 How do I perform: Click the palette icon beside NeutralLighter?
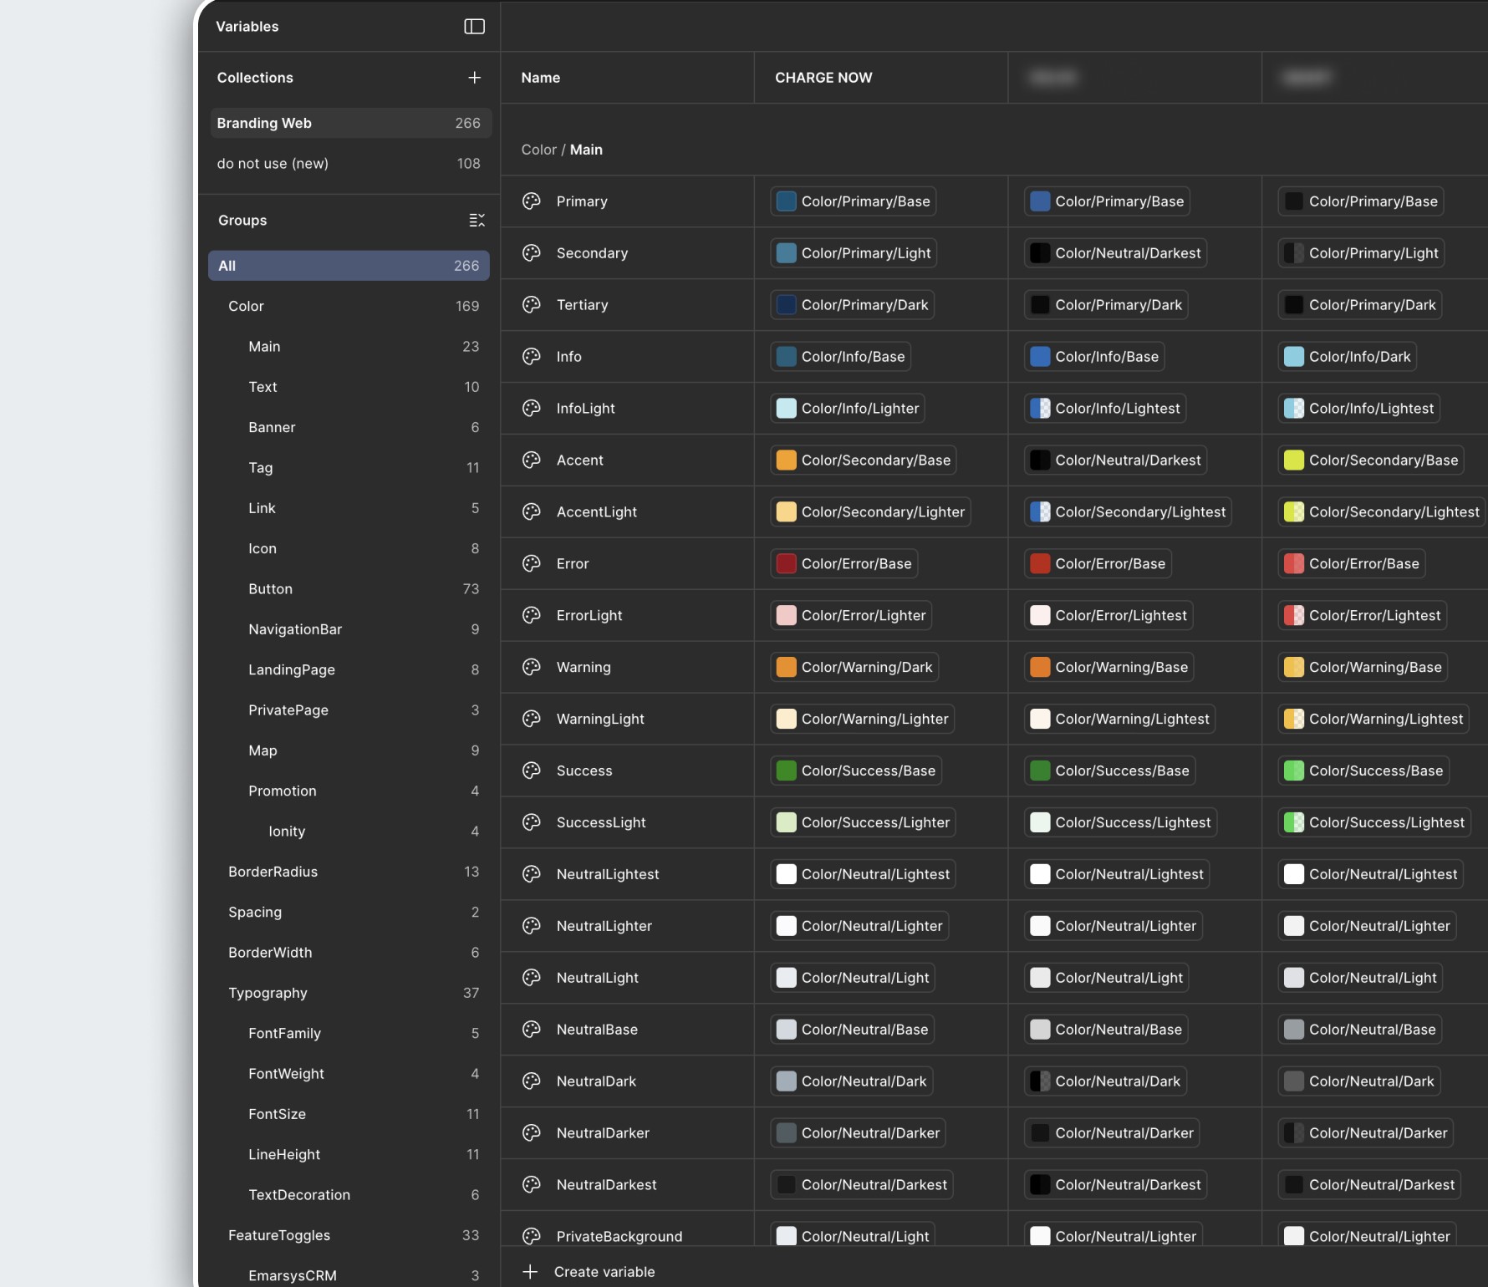[532, 927]
